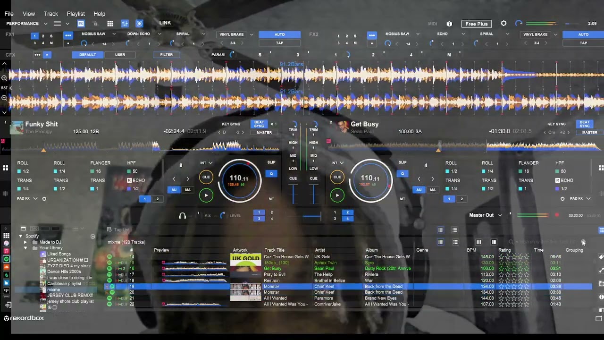Screen dimensions: 604x340
Task: Enable FX1 AUTO beat mode
Action: 280,34
